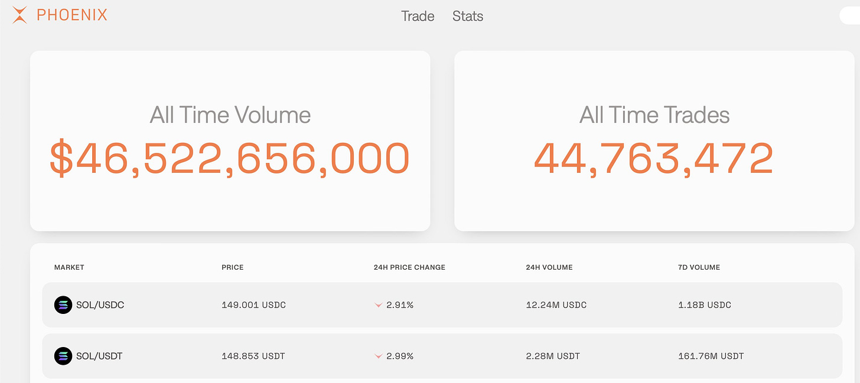The height and width of the screenshot is (383, 860).
Task: Sort by the MARKET column header
Action: click(69, 267)
